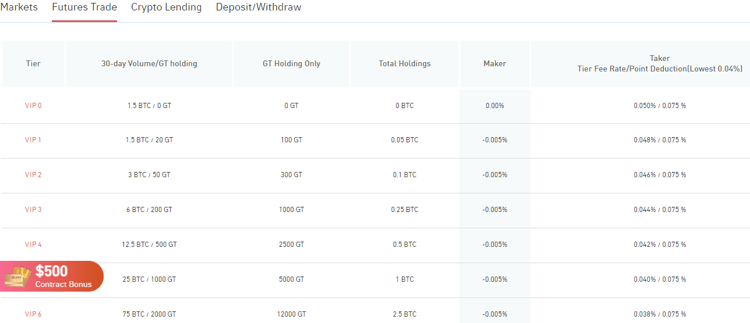Click the VIP 3 maker fee -0.005%
This screenshot has width=750, height=323.
pos(495,210)
